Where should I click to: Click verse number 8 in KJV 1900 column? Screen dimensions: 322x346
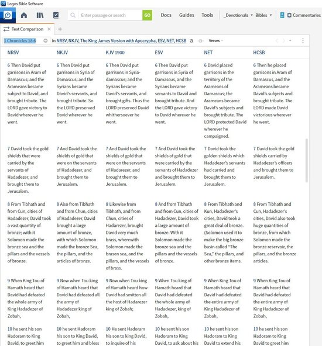click(107, 204)
